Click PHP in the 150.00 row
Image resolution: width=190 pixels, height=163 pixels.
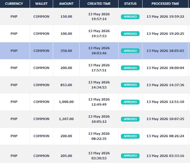14,17
